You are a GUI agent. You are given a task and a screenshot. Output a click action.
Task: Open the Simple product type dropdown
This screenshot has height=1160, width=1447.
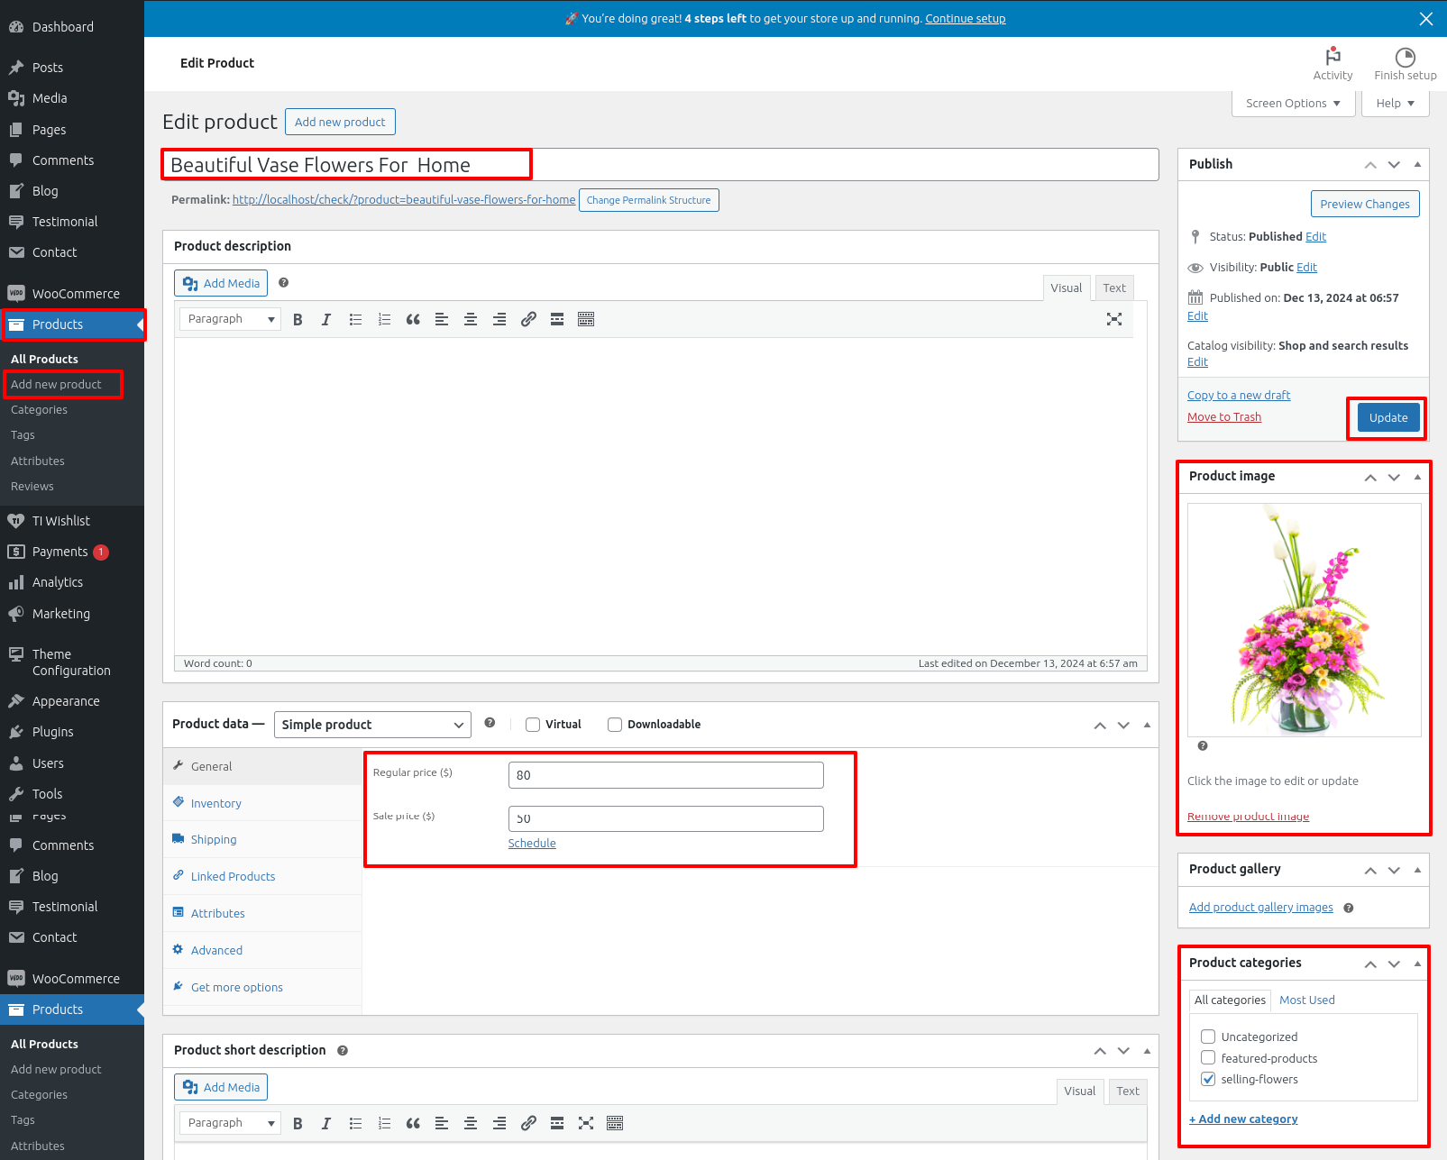pyautogui.click(x=372, y=725)
